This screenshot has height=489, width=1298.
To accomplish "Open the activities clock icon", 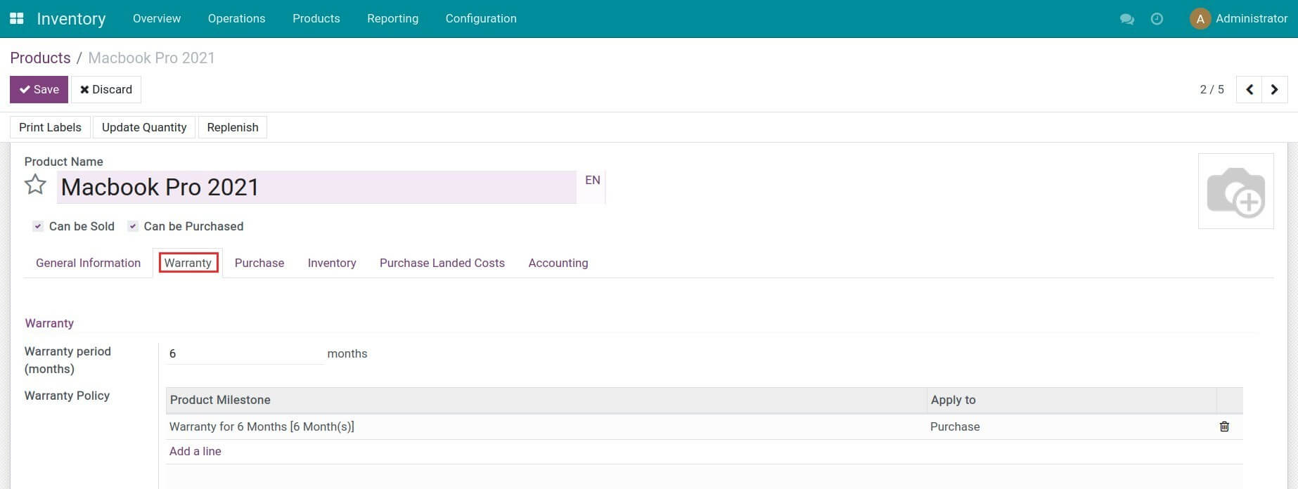I will 1157,19.
